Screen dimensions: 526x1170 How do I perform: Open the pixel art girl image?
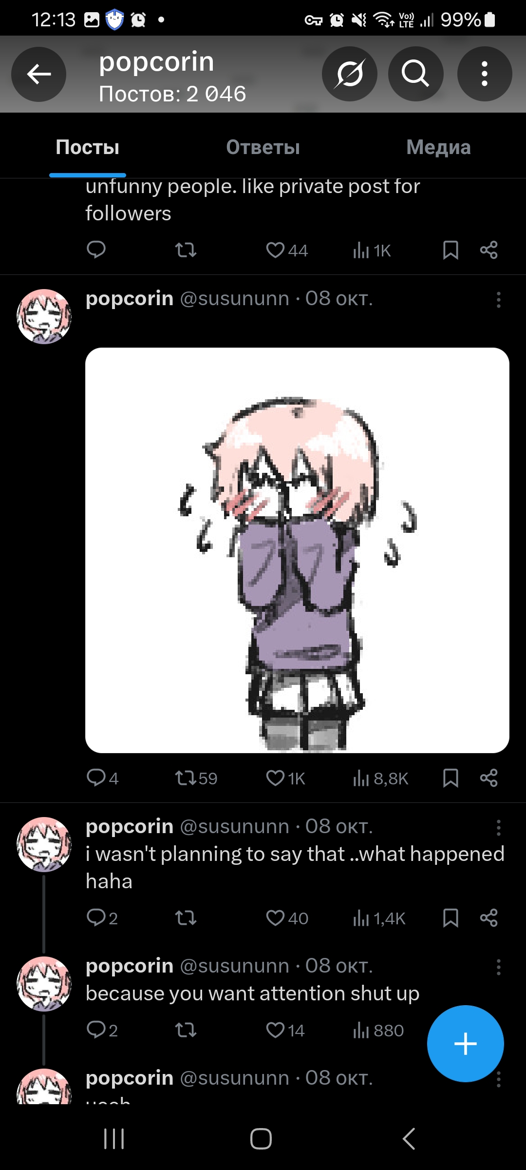pos(297,550)
